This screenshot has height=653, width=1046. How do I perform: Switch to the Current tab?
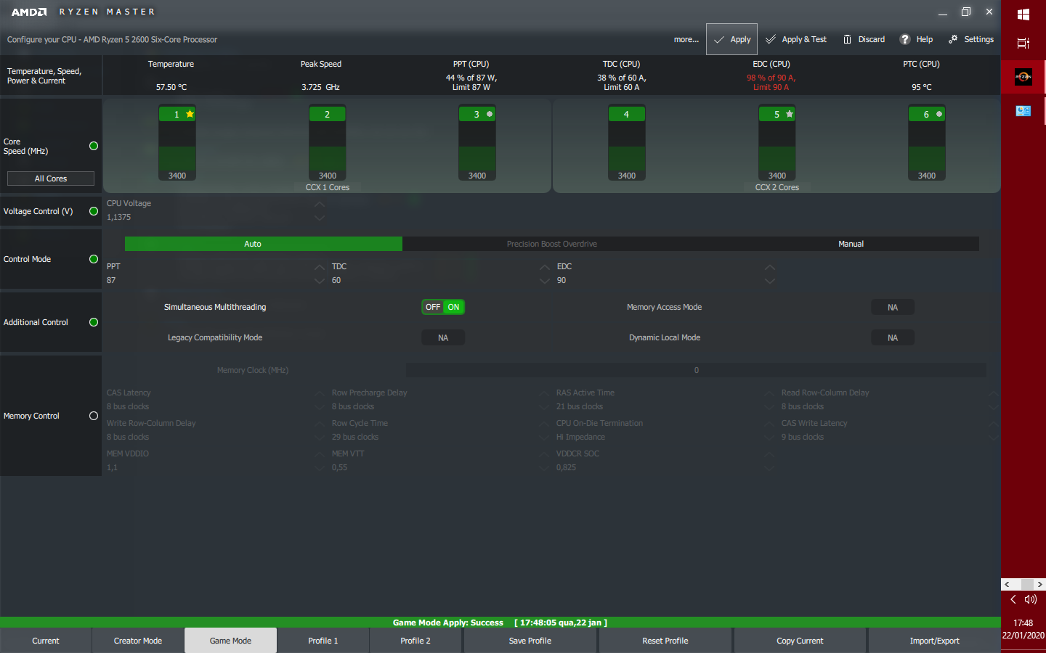[46, 641]
